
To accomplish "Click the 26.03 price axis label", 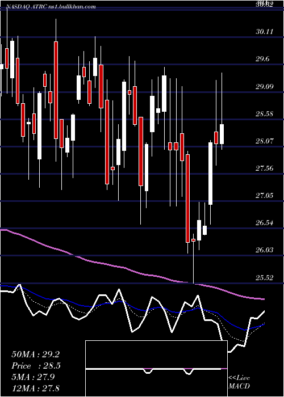I will point(265,250).
